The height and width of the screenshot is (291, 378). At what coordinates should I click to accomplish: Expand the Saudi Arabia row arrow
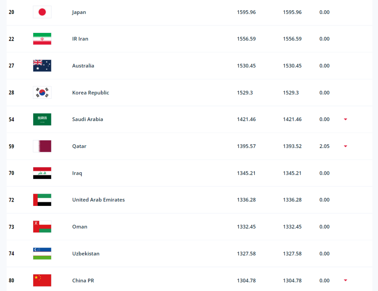click(x=345, y=119)
